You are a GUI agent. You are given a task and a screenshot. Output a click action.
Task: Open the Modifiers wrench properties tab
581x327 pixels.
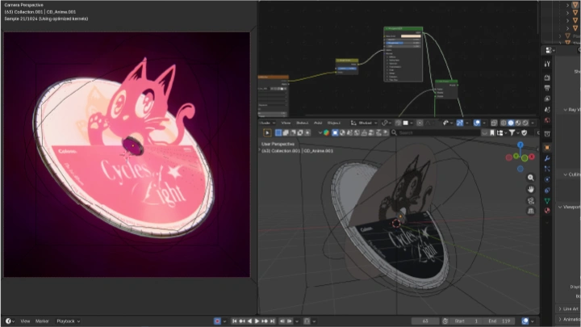547,160
